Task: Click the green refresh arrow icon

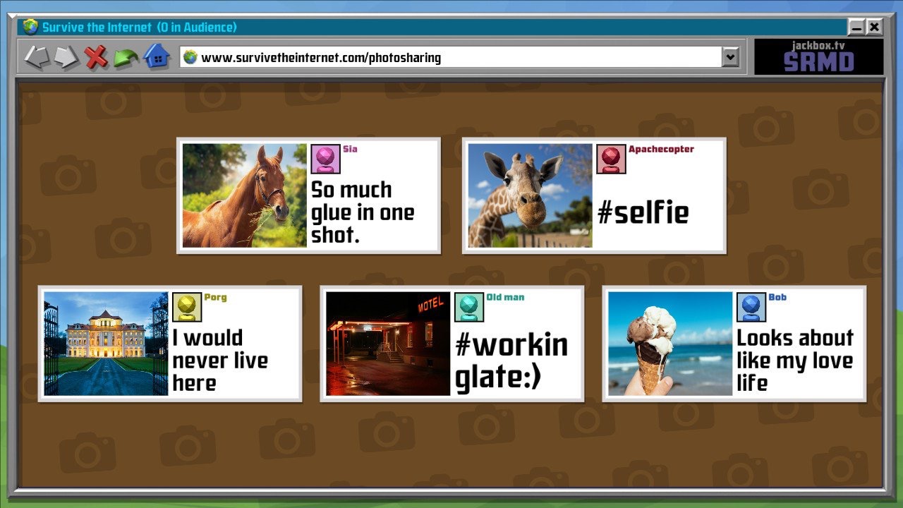Action: 126,58
